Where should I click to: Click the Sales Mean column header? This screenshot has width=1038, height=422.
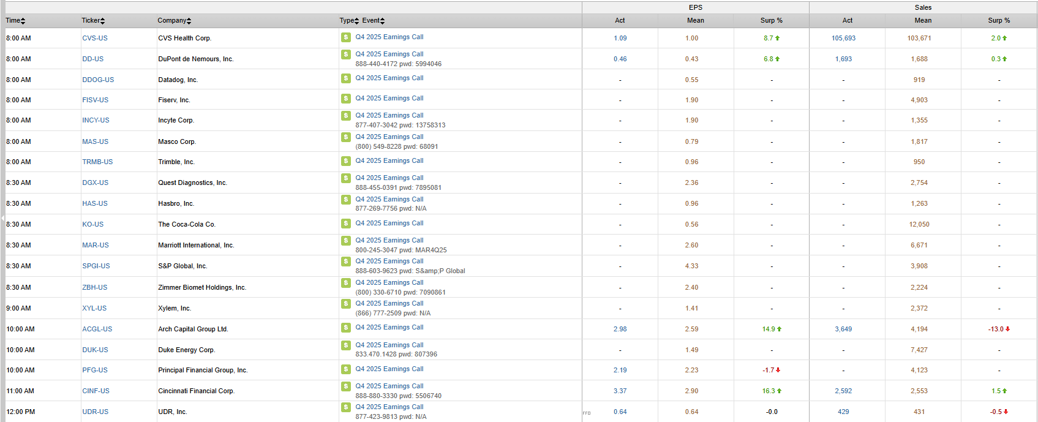tap(923, 21)
